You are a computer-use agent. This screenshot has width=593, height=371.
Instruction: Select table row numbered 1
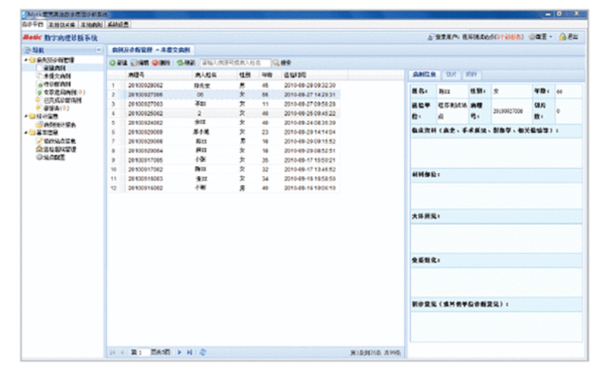(224, 86)
